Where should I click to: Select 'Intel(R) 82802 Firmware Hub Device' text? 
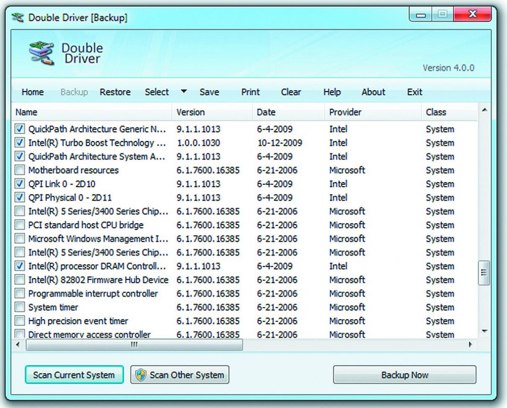tap(98, 280)
